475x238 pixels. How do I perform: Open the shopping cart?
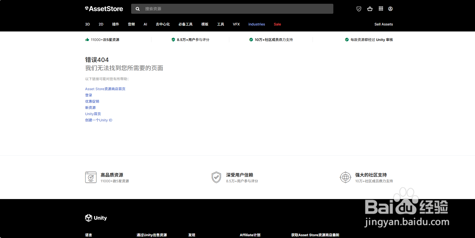tap(370, 8)
